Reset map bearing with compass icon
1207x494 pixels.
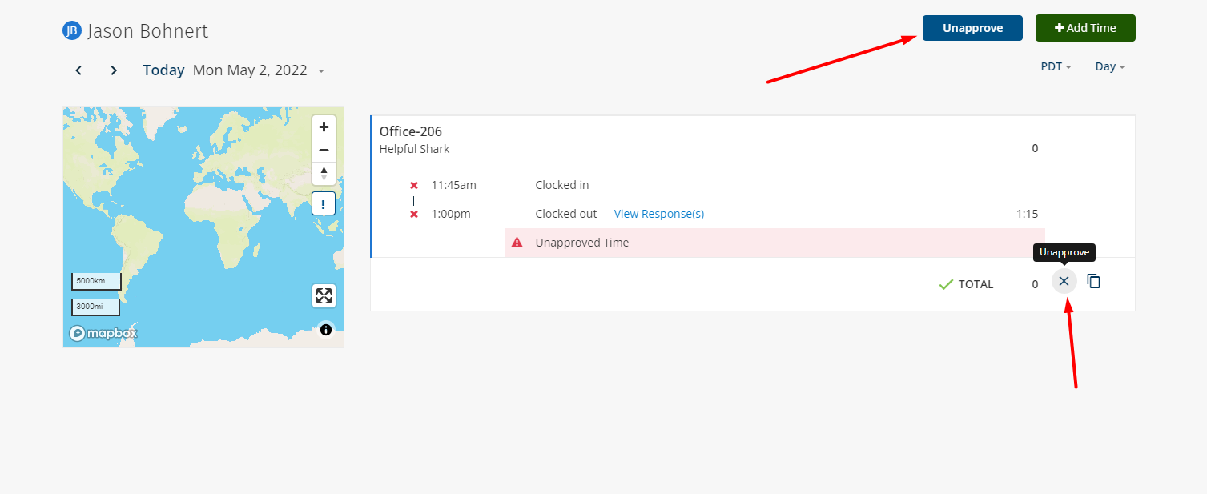pos(324,173)
